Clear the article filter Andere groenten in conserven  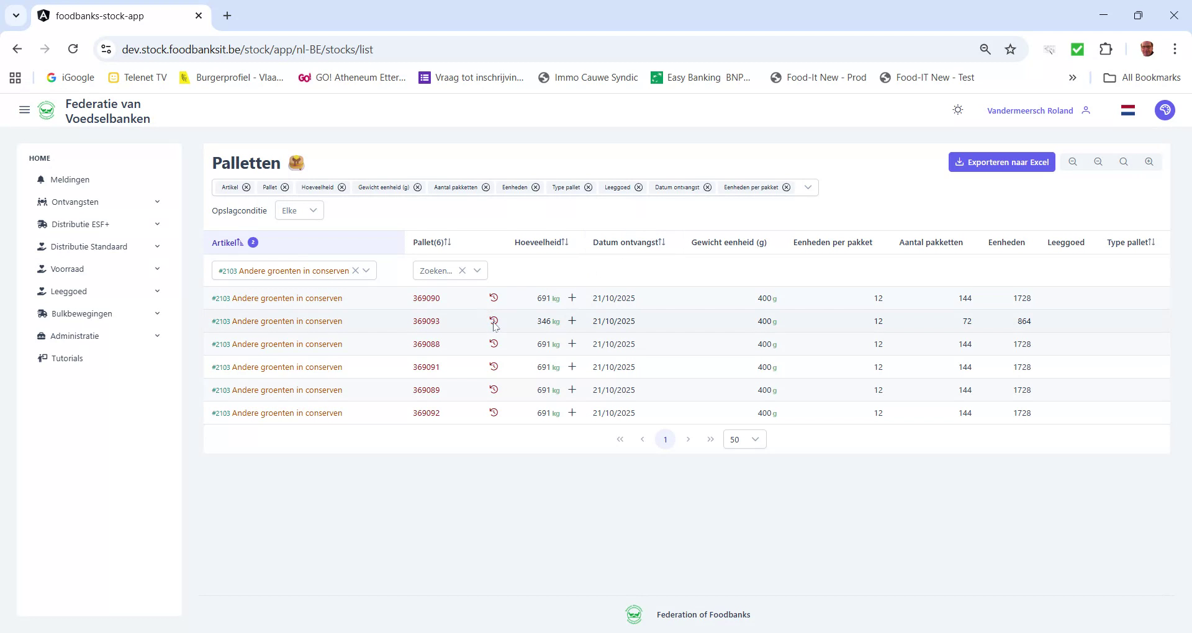(355, 270)
